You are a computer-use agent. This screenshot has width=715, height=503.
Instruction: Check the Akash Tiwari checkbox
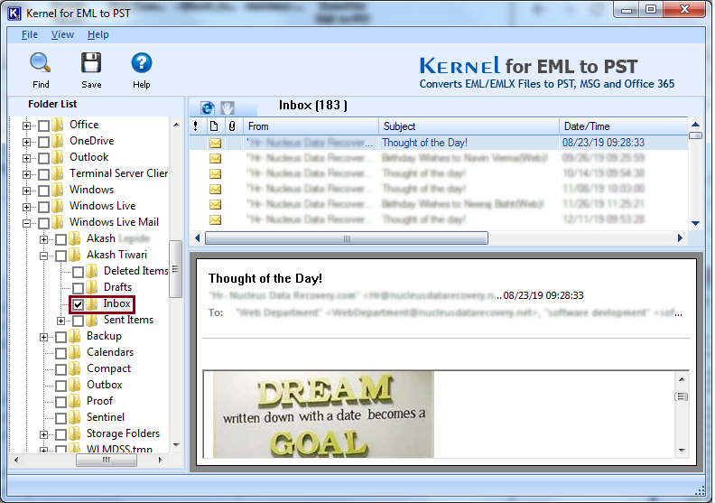click(x=60, y=256)
